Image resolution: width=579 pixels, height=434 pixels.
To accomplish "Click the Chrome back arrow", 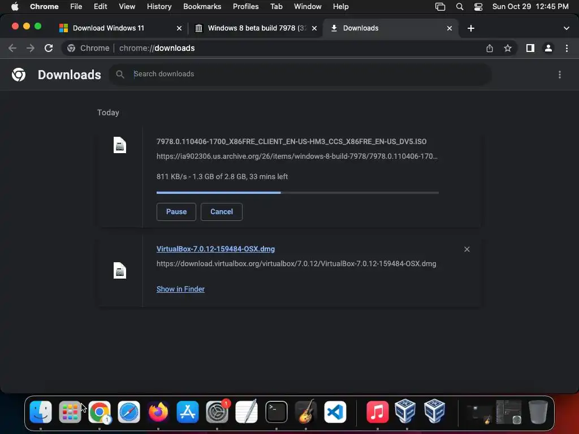I will coord(12,48).
